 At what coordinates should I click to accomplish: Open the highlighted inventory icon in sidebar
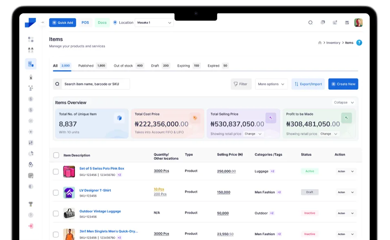coord(31,64)
